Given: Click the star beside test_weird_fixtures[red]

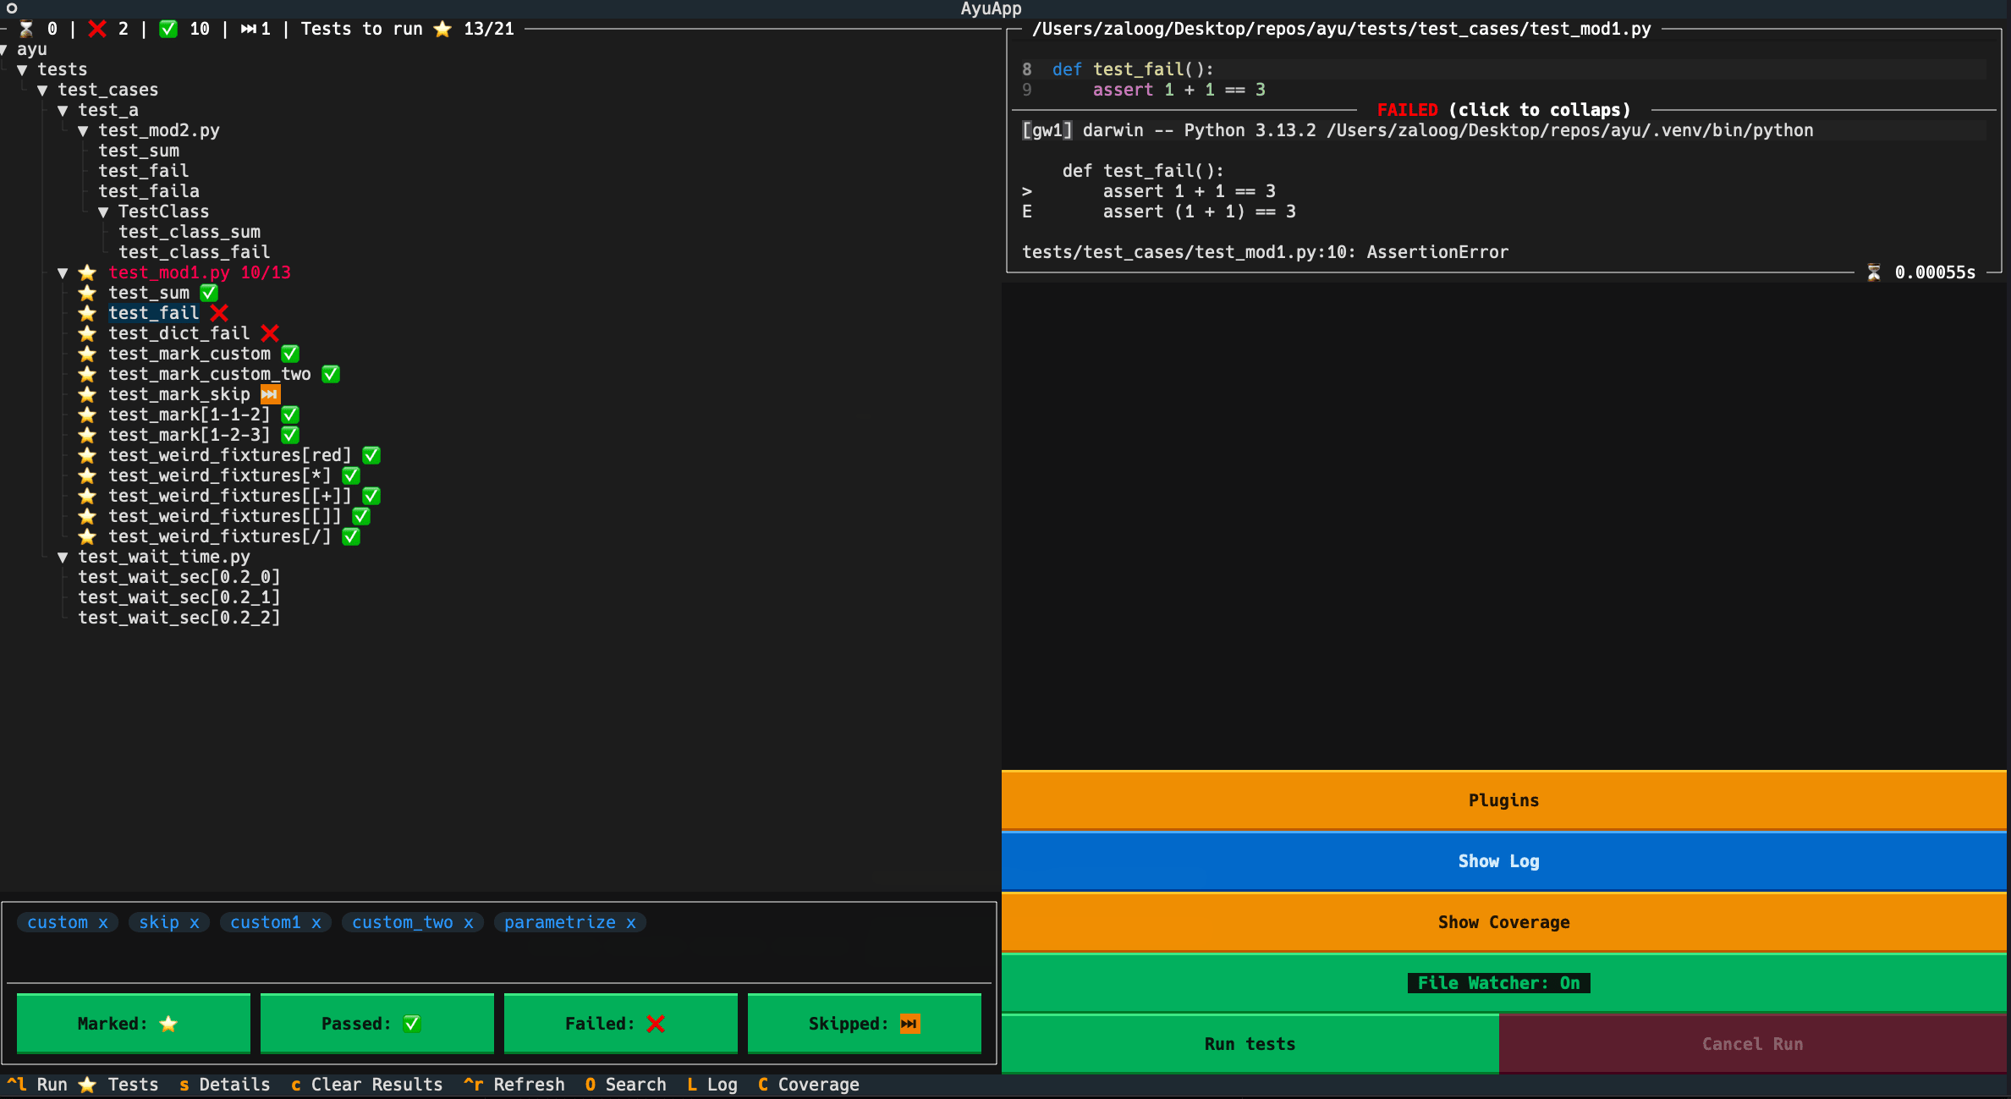Looking at the screenshot, I should coord(87,455).
